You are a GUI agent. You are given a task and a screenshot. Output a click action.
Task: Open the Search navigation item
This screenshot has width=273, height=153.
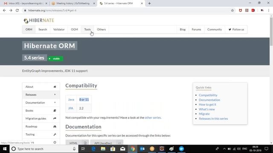coord(43,29)
